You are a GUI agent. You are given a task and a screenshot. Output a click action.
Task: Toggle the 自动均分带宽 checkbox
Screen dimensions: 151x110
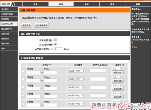pos(56,44)
